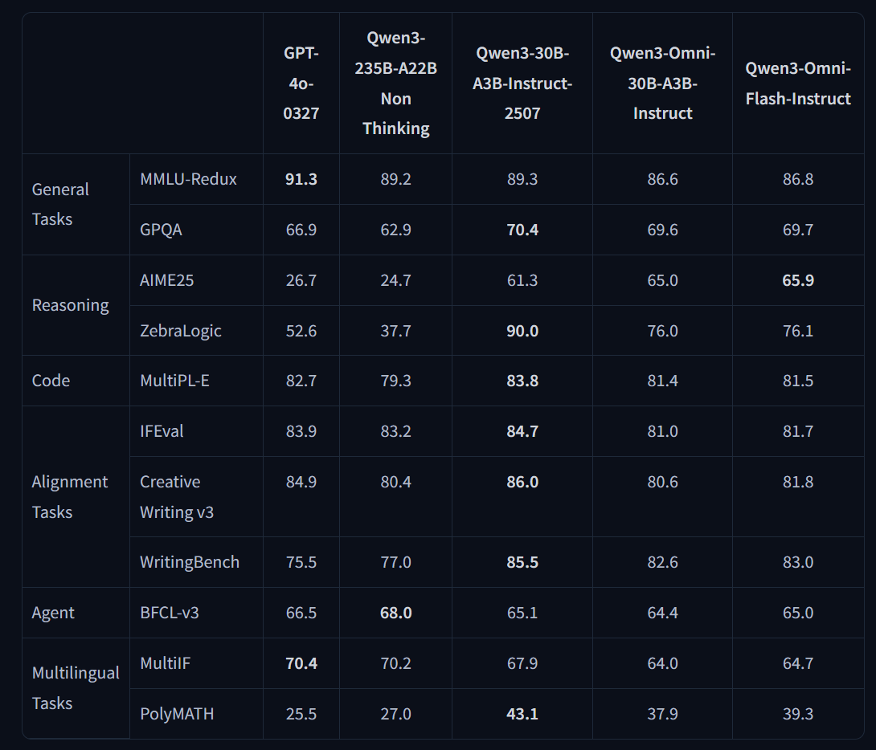Viewport: 876px width, 750px height.
Task: Click the 86.6 MMLU-Redux score
Action: [662, 179]
